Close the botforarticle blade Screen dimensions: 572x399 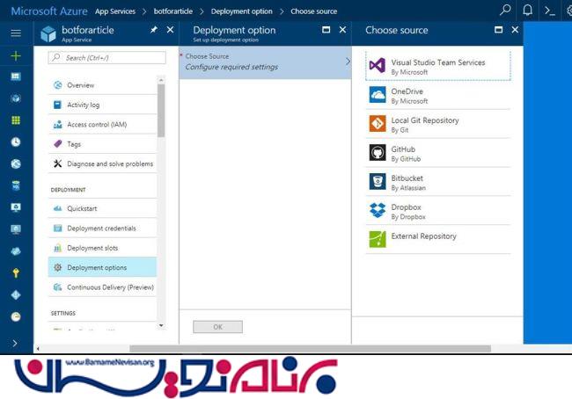170,30
